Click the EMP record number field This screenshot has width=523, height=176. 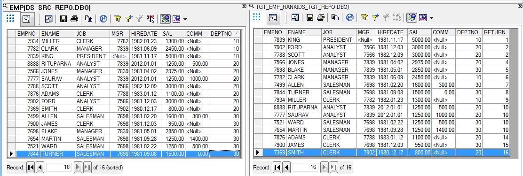[59, 168]
